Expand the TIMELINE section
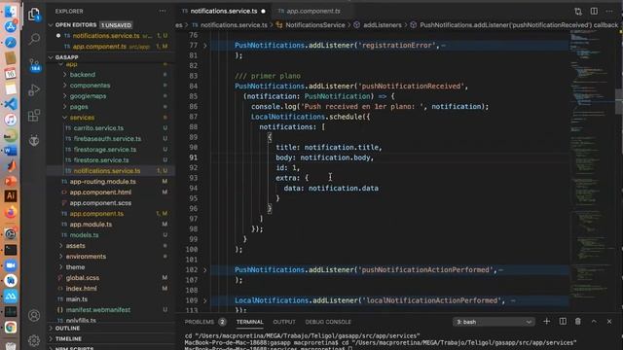623x350 pixels. tap(68, 339)
